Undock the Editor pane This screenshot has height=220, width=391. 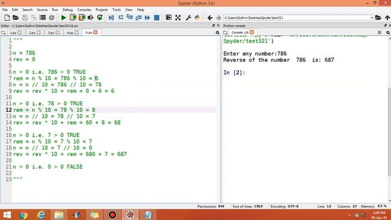click(x=213, y=26)
